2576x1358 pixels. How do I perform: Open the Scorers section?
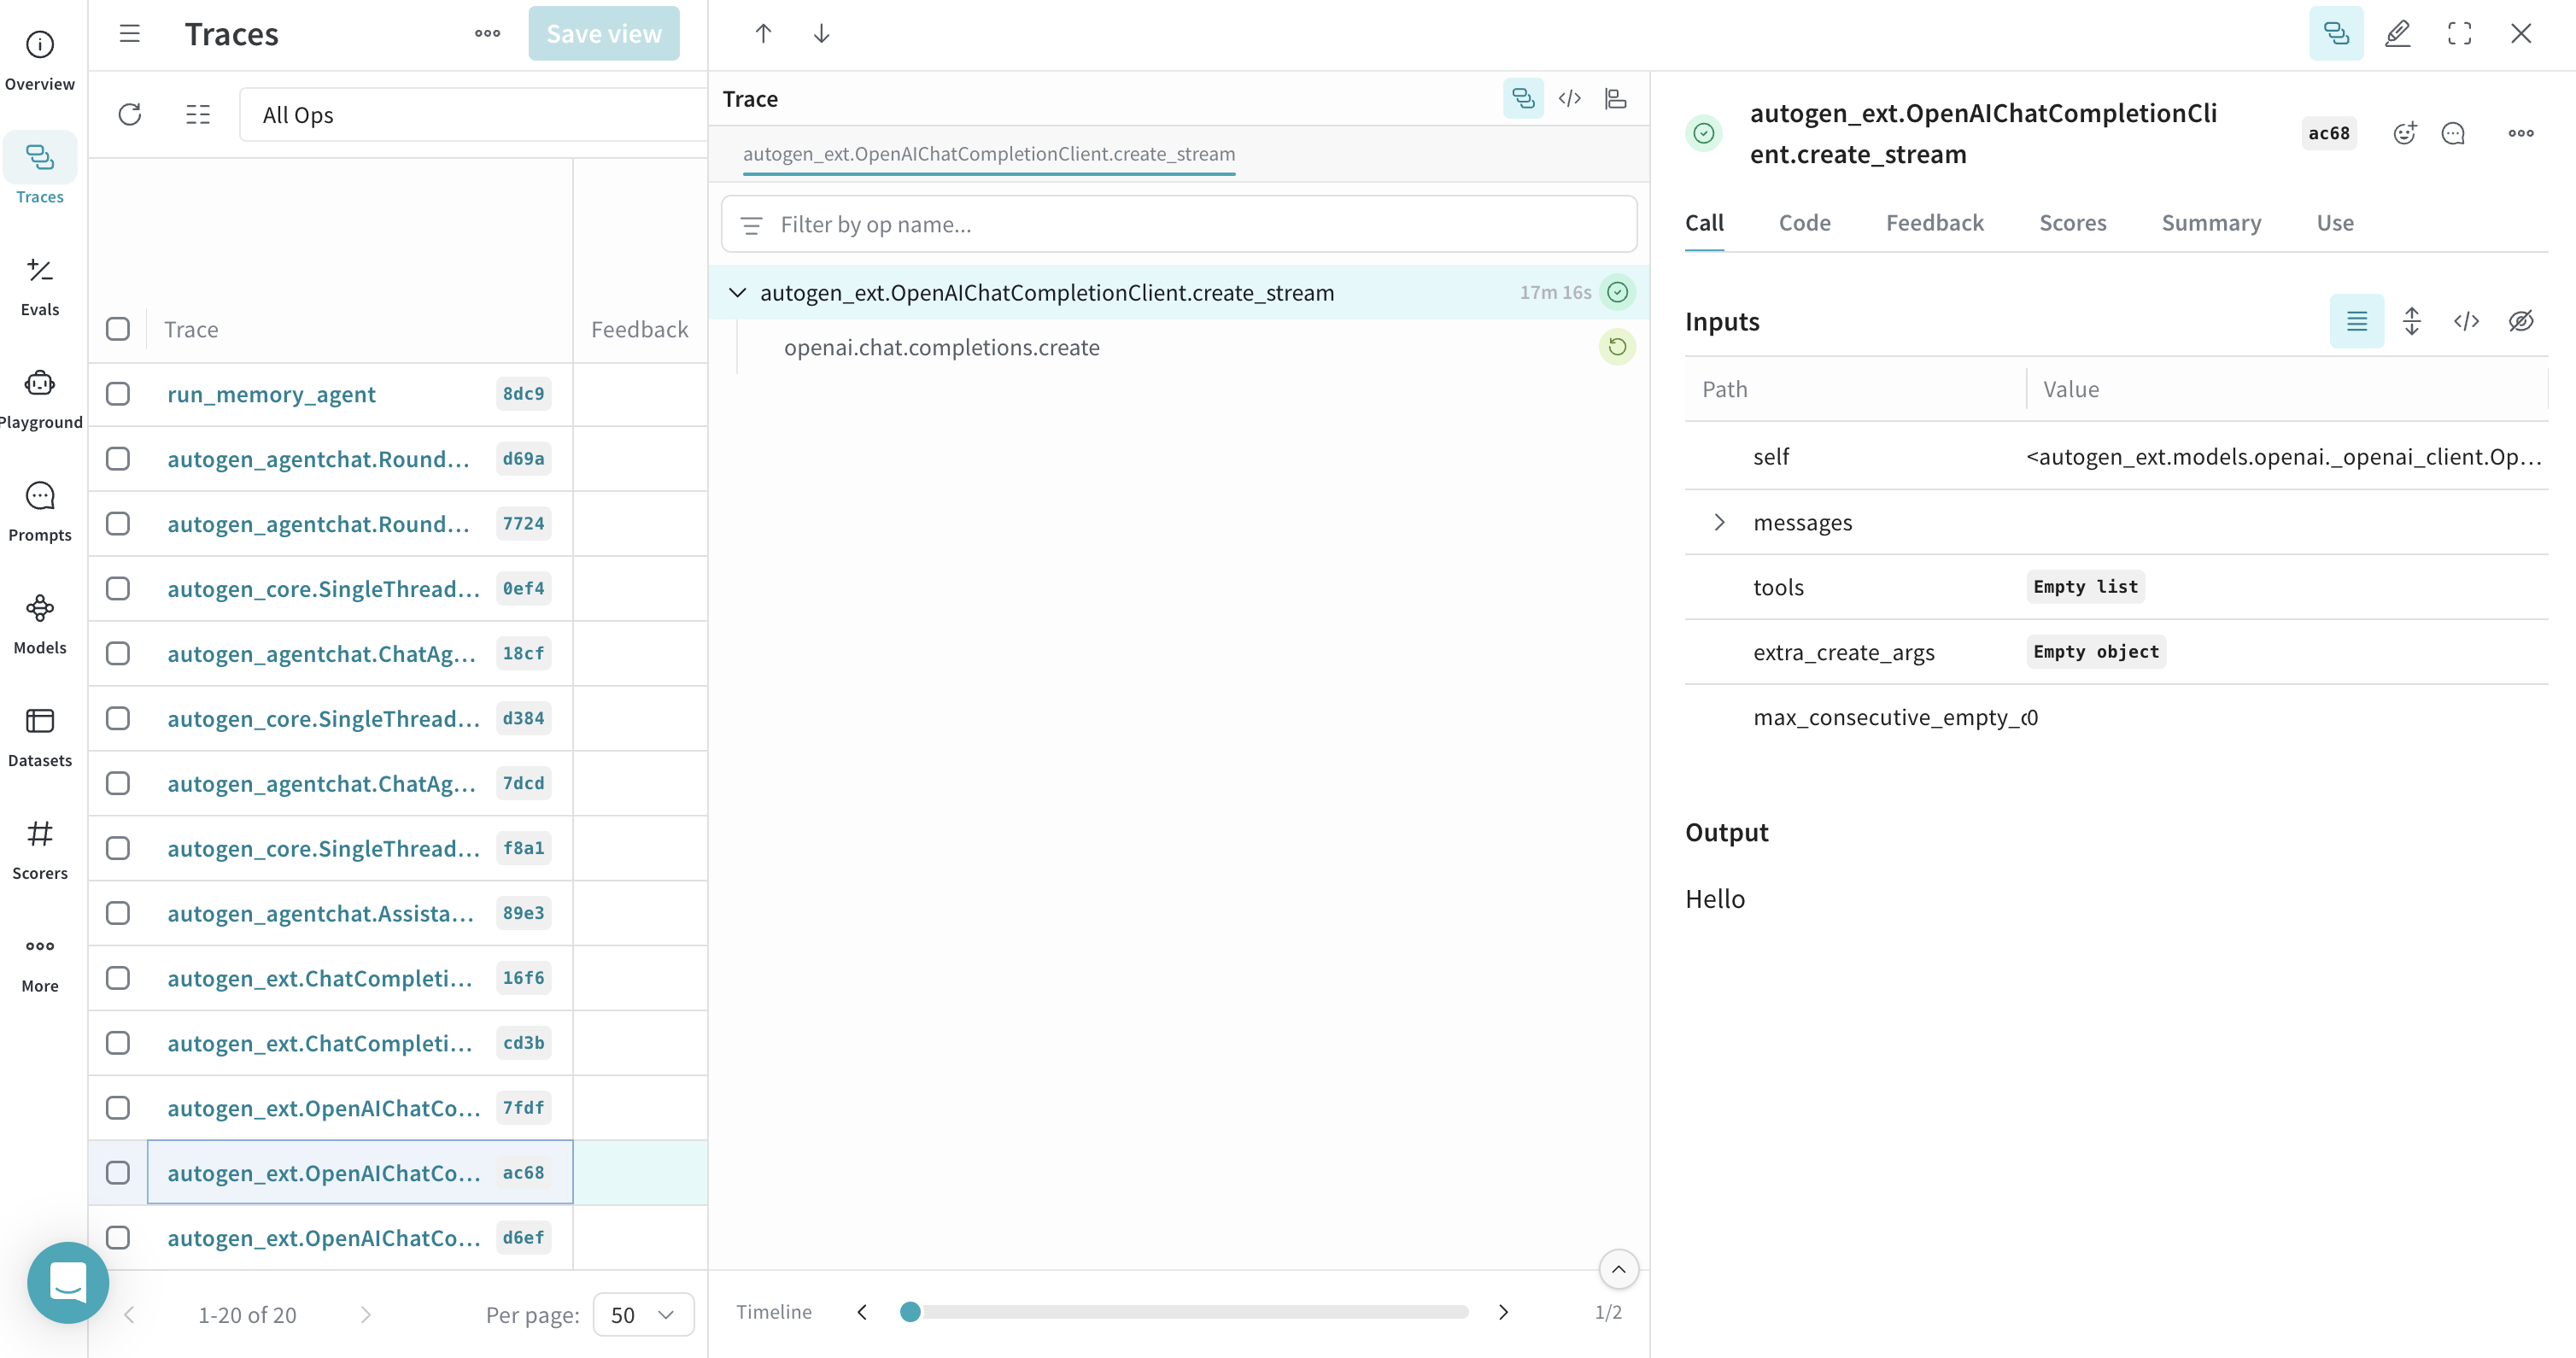pyautogui.click(x=40, y=849)
